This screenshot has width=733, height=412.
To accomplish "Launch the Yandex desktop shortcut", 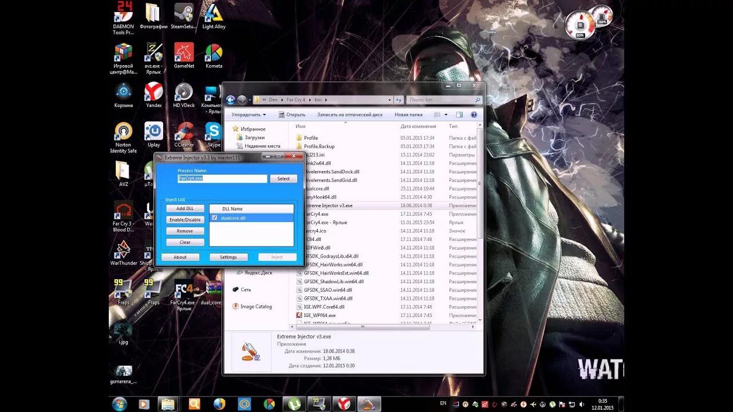I will coord(153,95).
